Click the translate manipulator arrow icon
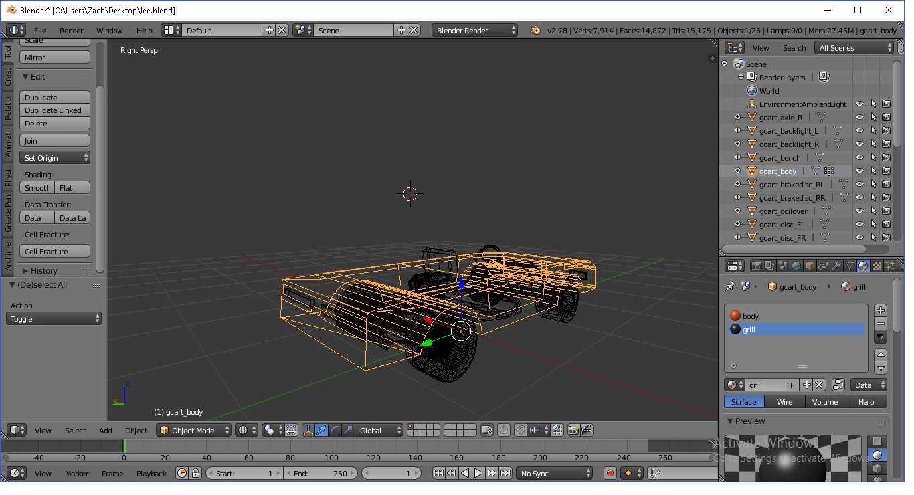Image resolution: width=914 pixels, height=495 pixels. coord(322,430)
